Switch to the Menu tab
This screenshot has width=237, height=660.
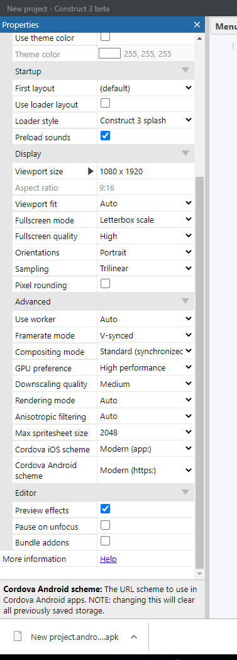(225, 26)
